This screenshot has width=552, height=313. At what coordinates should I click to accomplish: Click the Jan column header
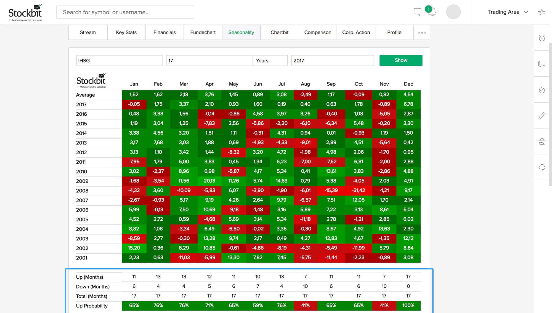134,84
